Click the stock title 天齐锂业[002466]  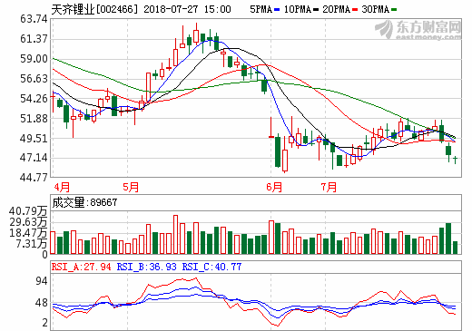tap(94, 9)
